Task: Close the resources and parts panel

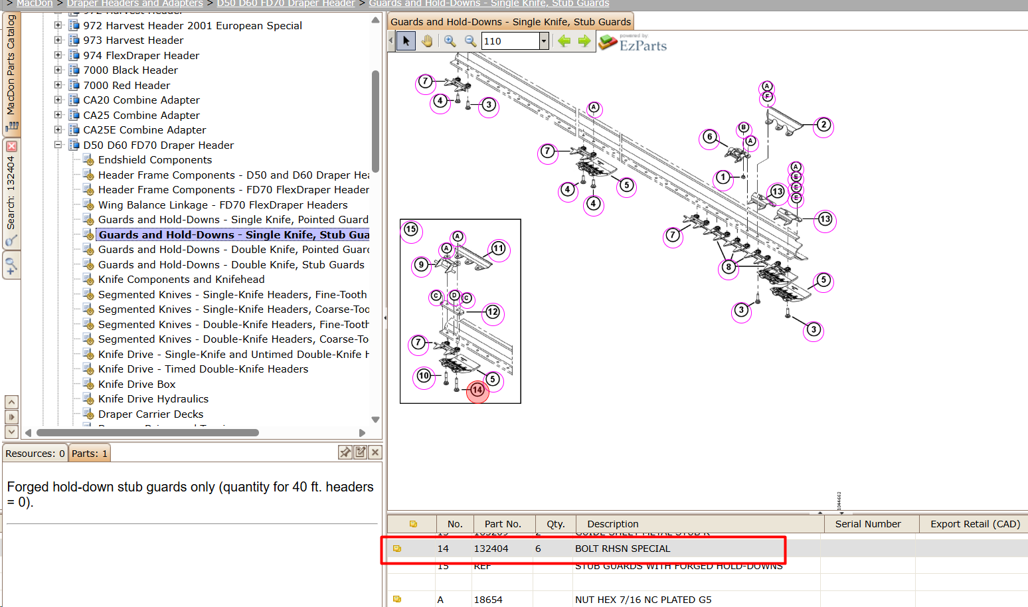Action: click(375, 452)
